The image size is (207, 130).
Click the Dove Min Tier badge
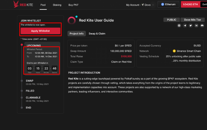click(x=193, y=20)
